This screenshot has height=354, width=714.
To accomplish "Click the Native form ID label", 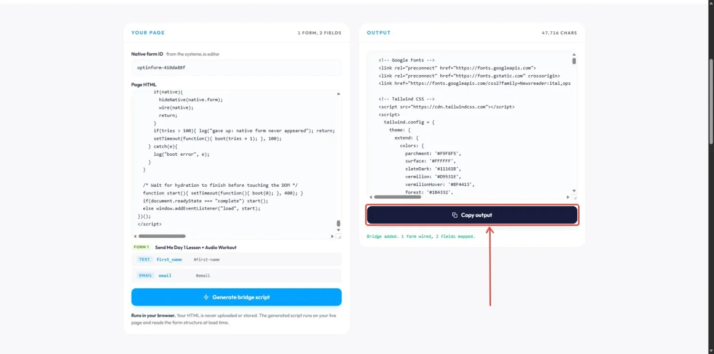I will pyautogui.click(x=147, y=54).
